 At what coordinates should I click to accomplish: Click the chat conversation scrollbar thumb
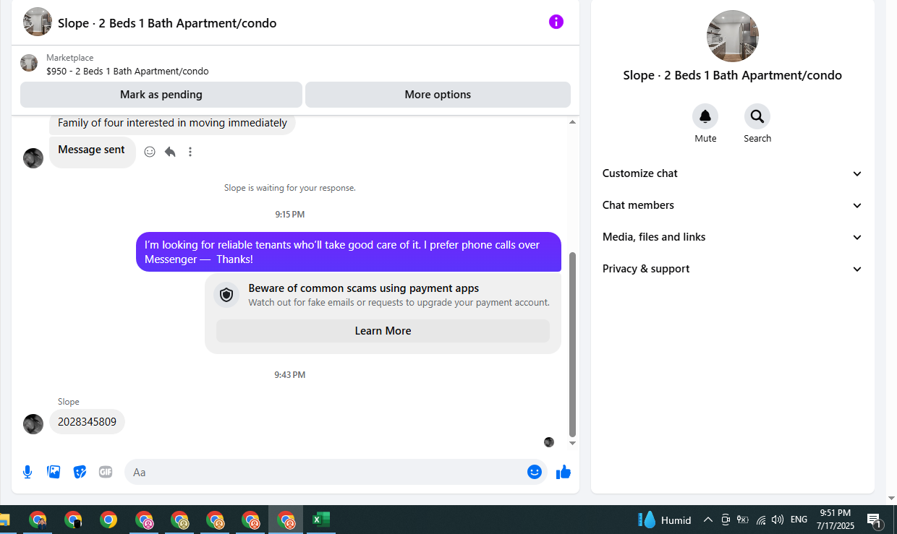tap(572, 345)
